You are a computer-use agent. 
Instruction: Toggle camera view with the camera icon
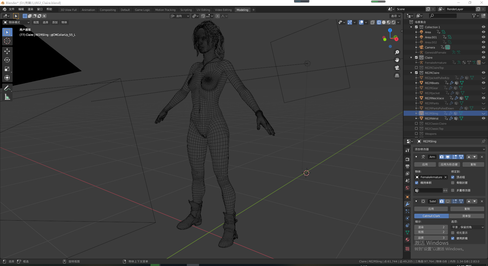pos(397,68)
